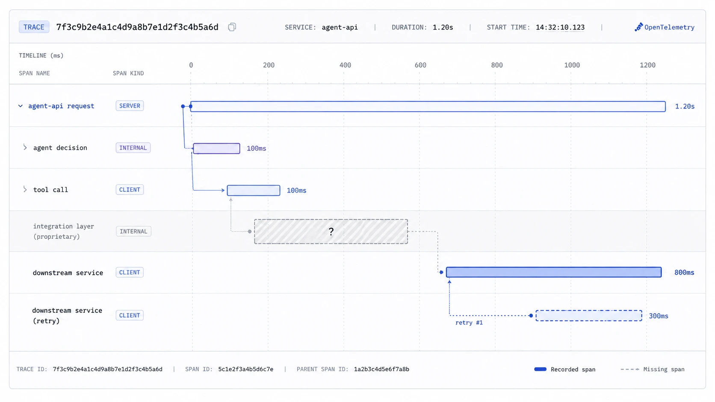
Task: Click the 600 timeline tick label
Action: pos(420,65)
